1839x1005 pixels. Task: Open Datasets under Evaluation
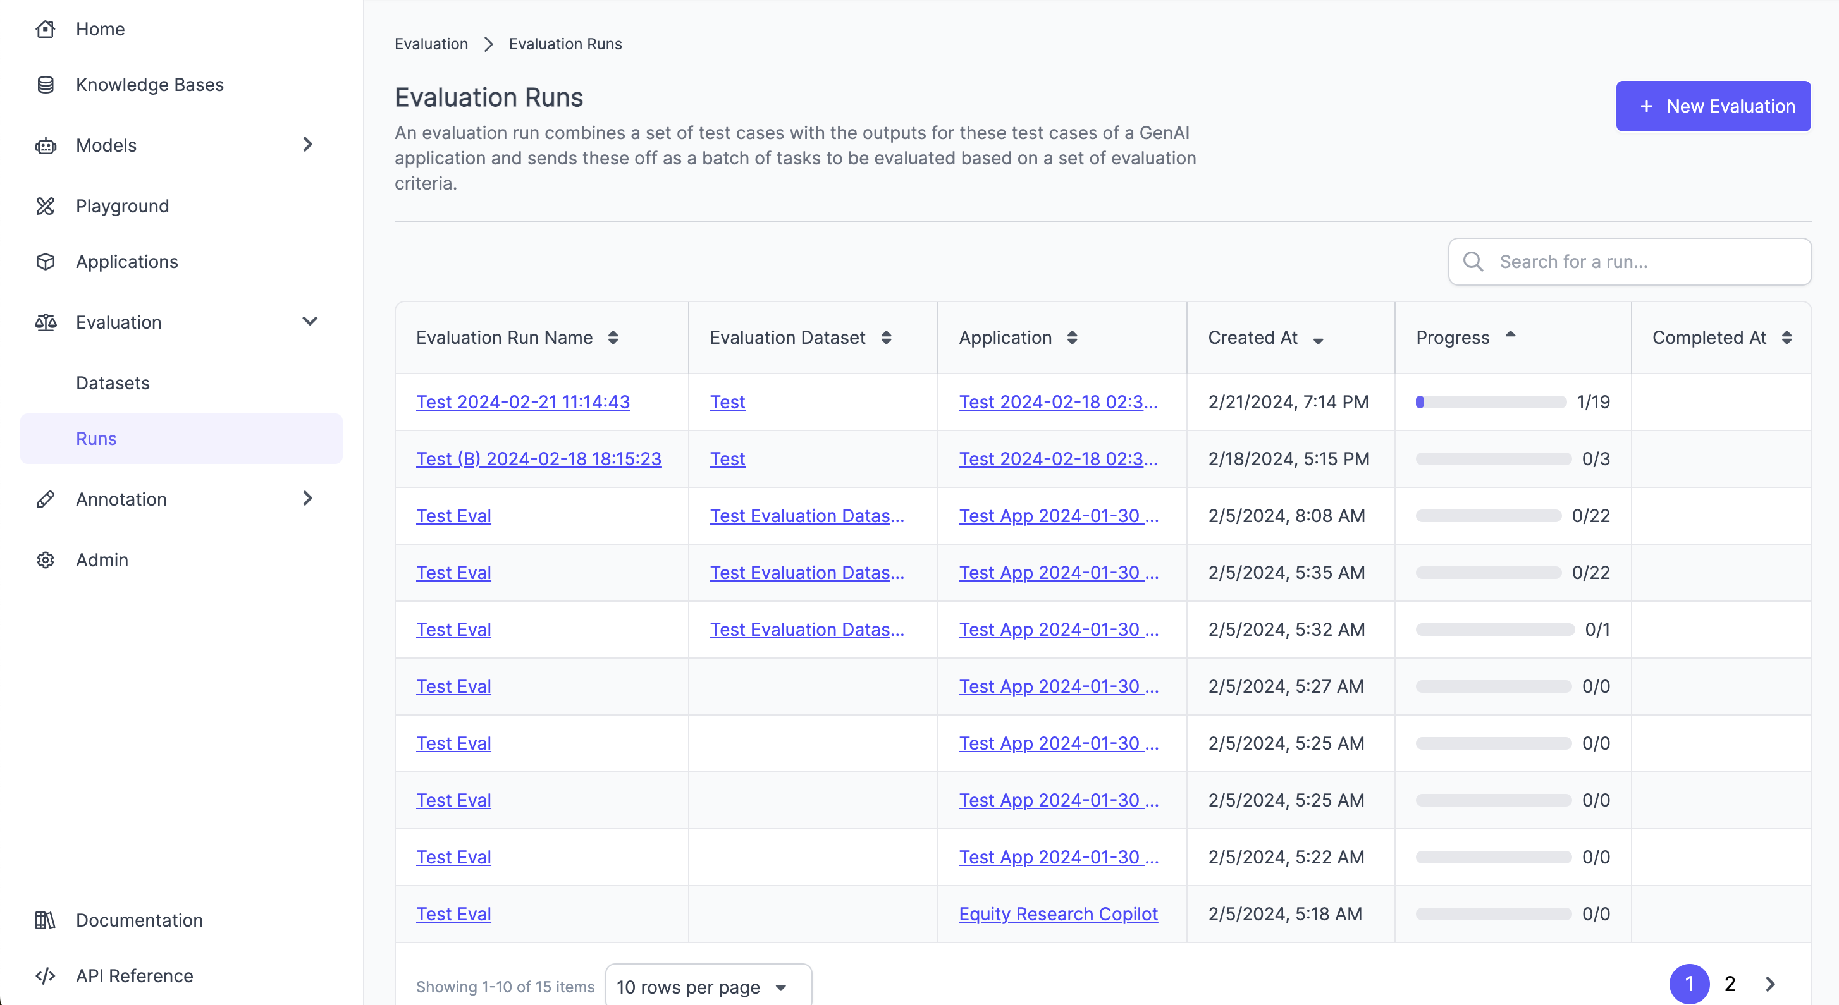(113, 383)
